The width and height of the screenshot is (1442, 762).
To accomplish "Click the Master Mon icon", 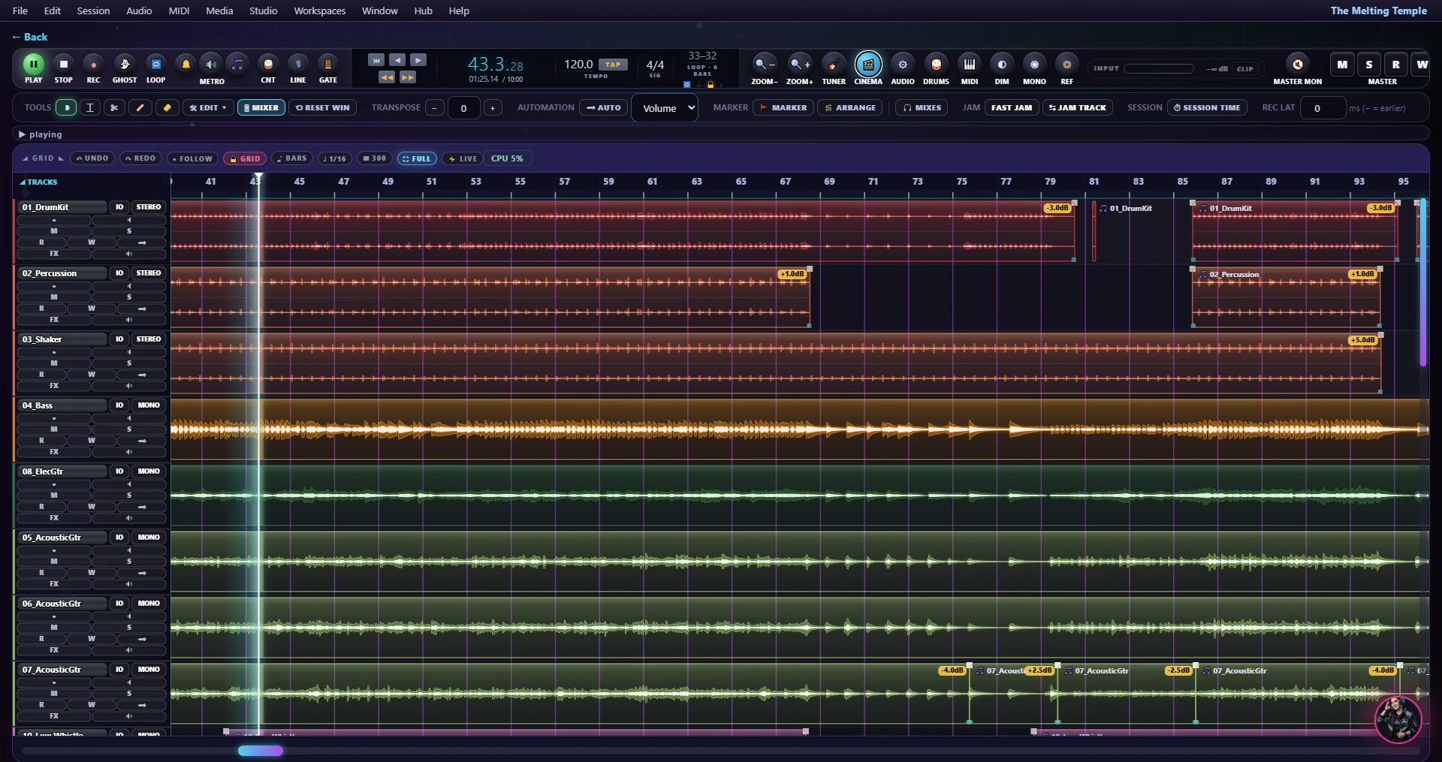I will tap(1297, 65).
